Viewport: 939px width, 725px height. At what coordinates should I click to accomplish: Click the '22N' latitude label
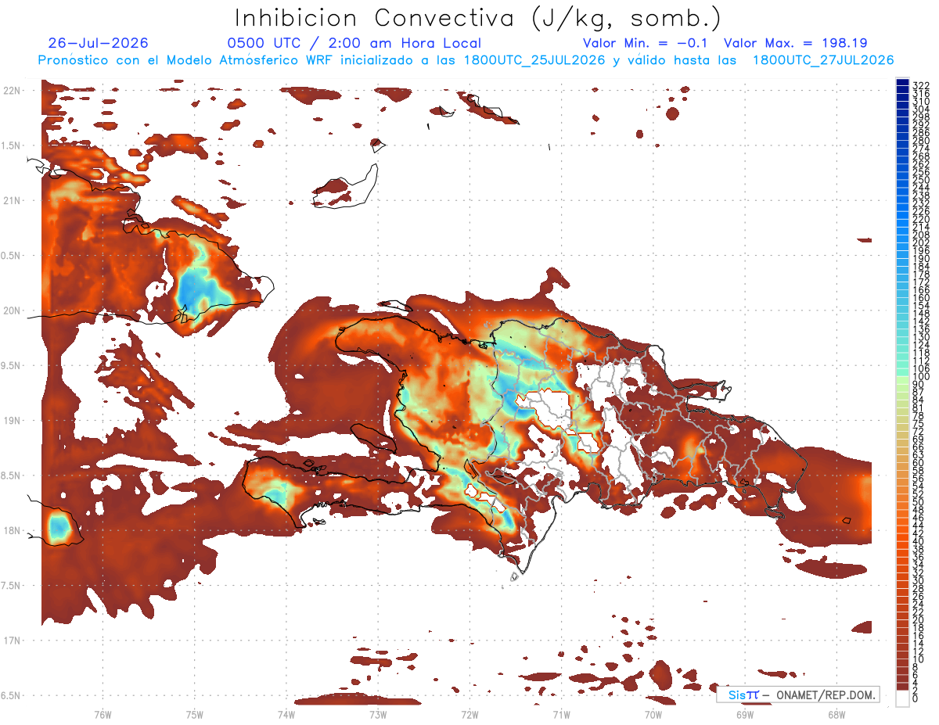[11, 90]
